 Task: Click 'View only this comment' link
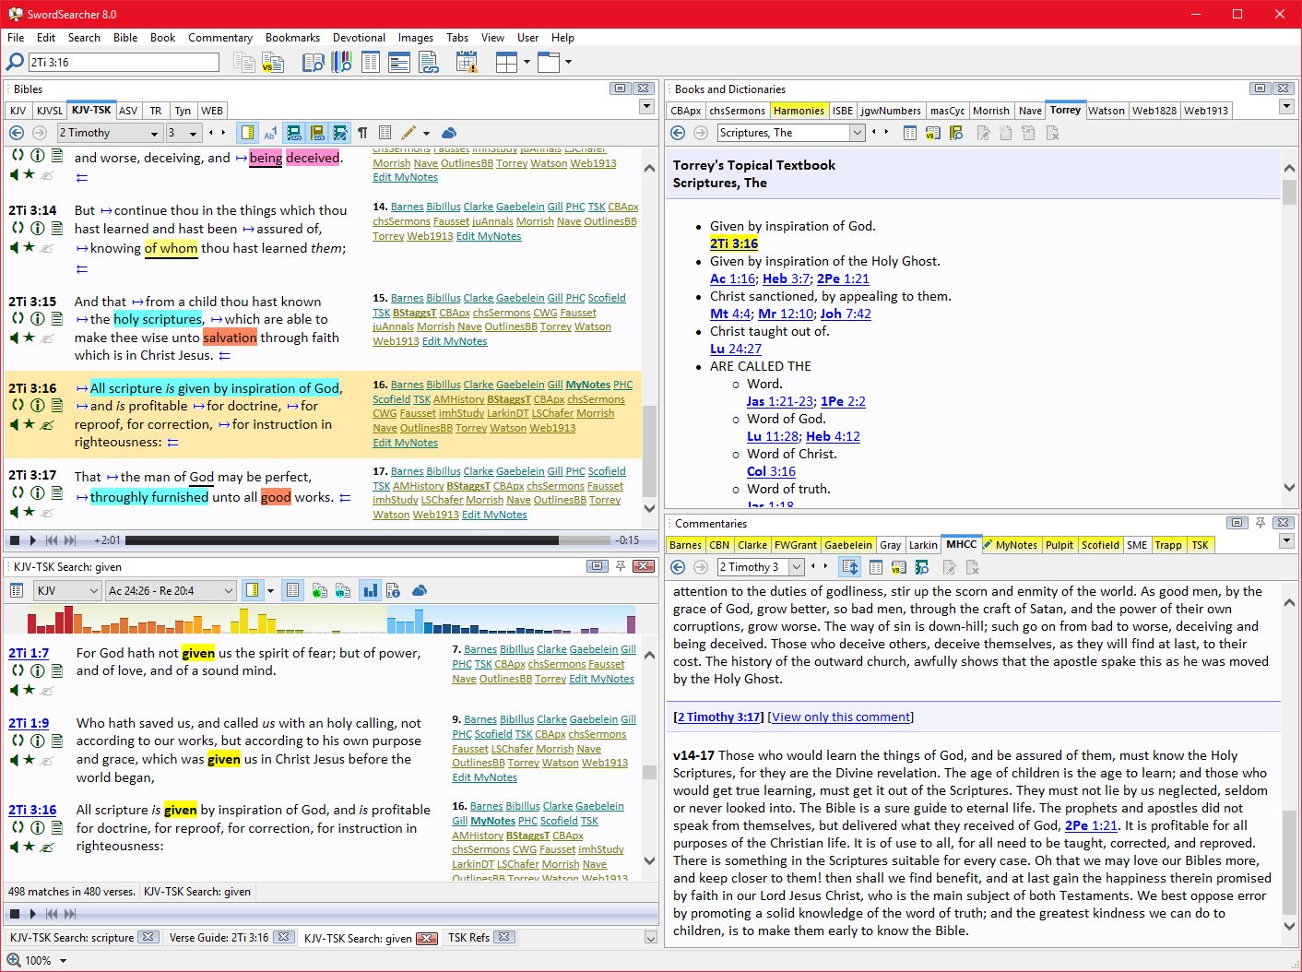point(841,717)
